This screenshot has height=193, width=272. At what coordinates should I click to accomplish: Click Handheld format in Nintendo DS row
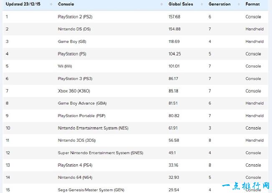[254, 29]
